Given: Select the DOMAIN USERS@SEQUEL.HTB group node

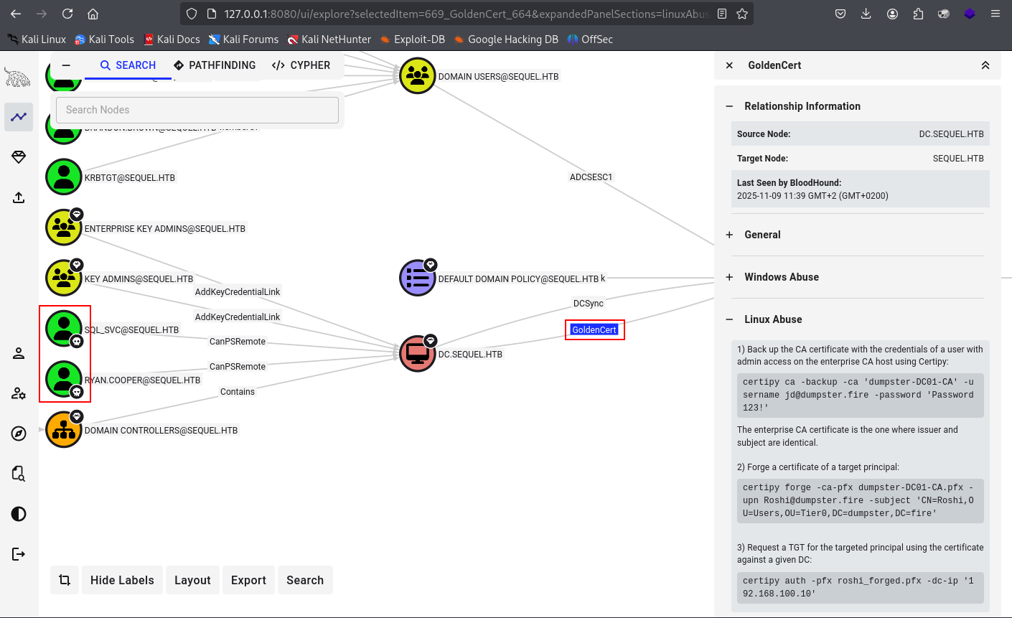Looking at the screenshot, I should [418, 75].
